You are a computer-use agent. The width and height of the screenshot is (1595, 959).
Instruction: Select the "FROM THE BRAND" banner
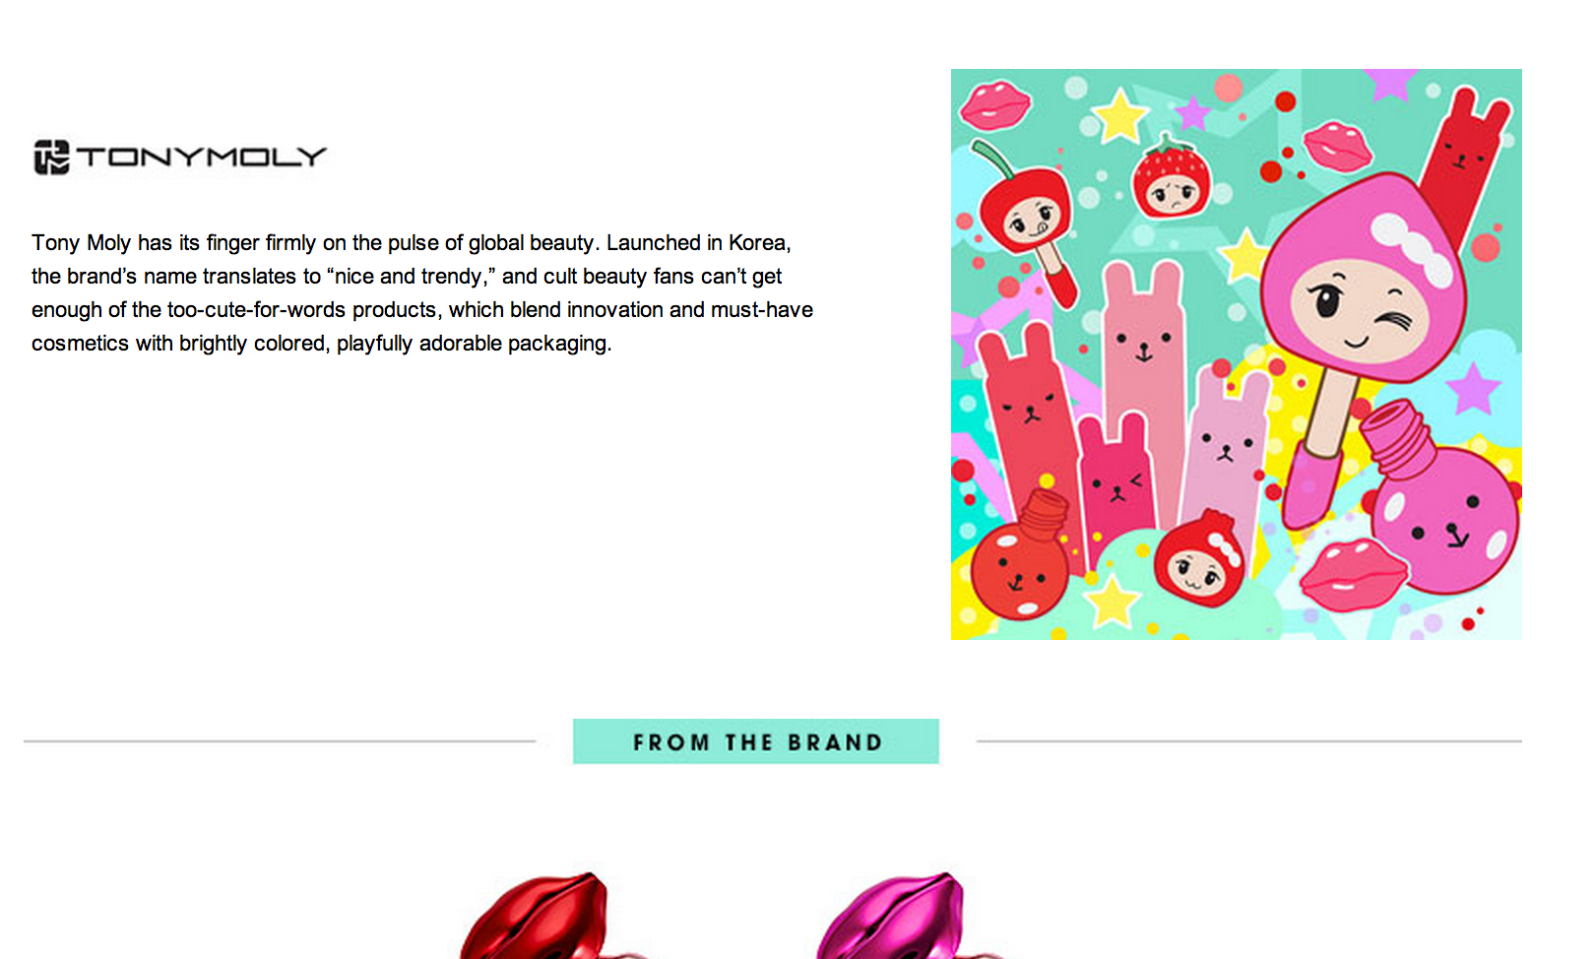756,741
